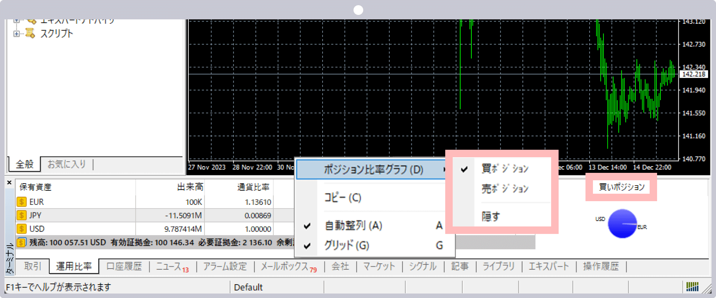The height and width of the screenshot is (298, 716).
Task: Open the エキスパート tab
Action: point(549,266)
